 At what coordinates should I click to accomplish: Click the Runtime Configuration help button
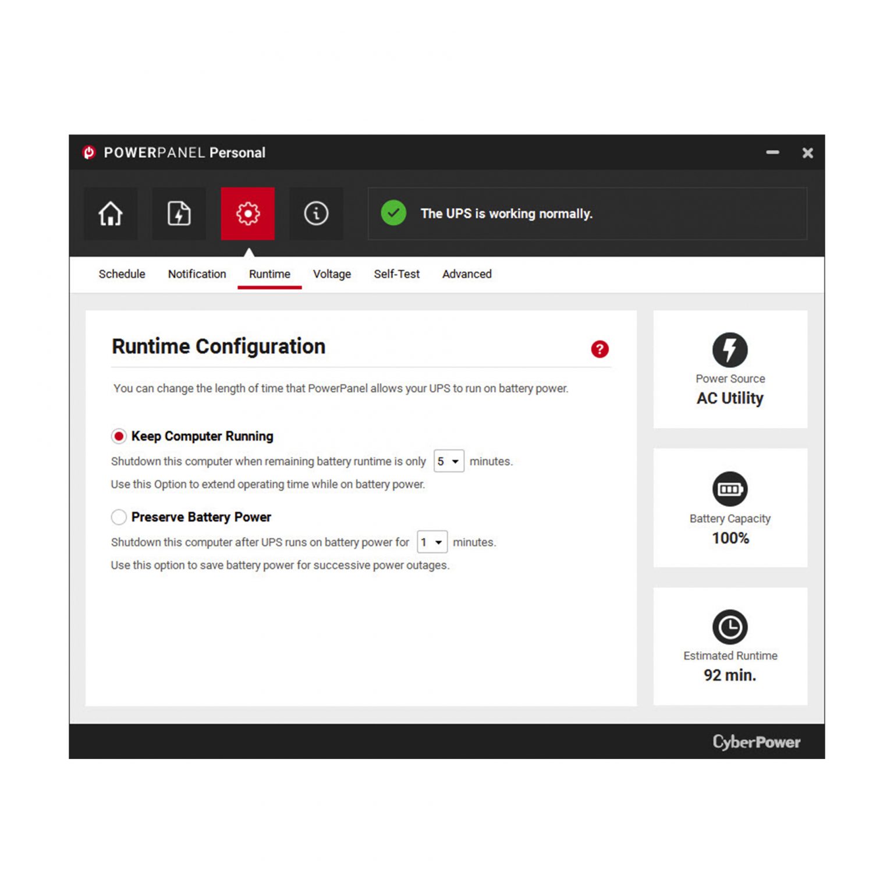point(599,349)
